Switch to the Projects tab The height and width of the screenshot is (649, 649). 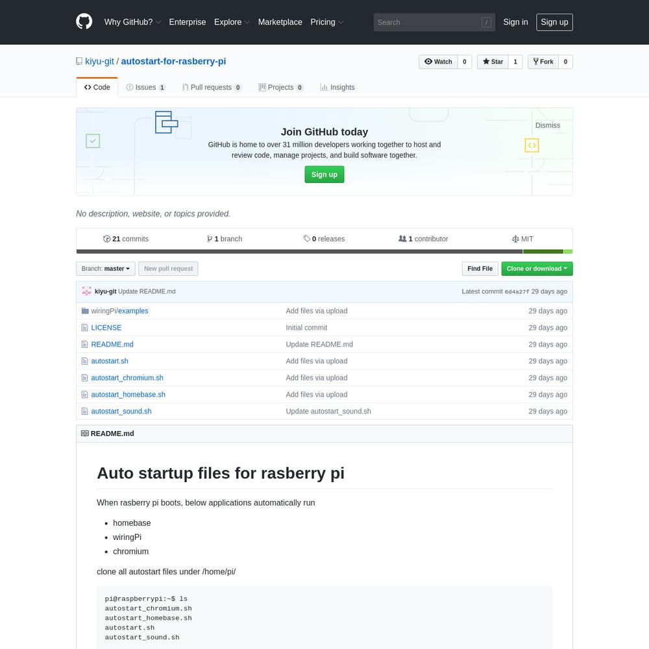(x=281, y=88)
